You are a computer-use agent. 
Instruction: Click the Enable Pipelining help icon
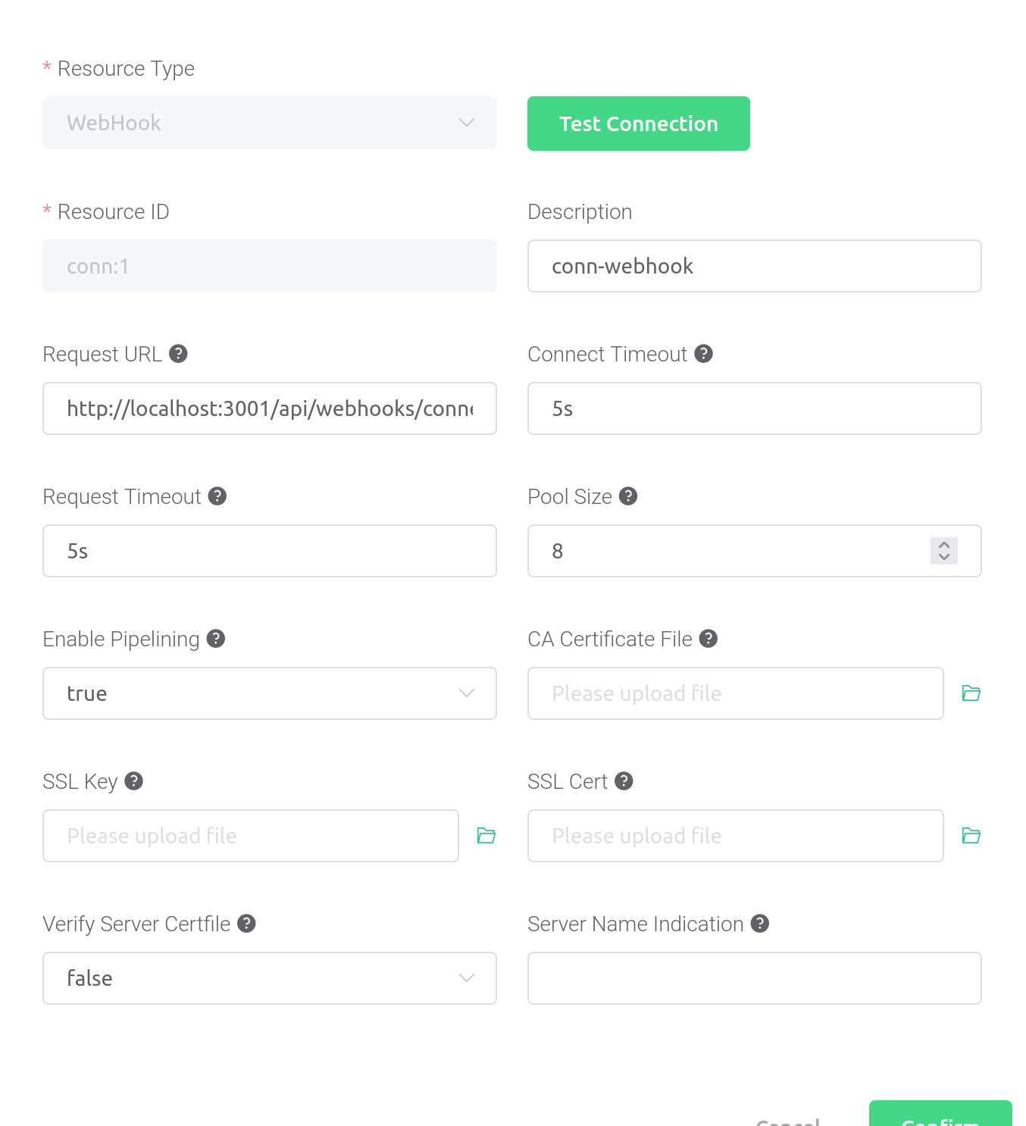(215, 638)
